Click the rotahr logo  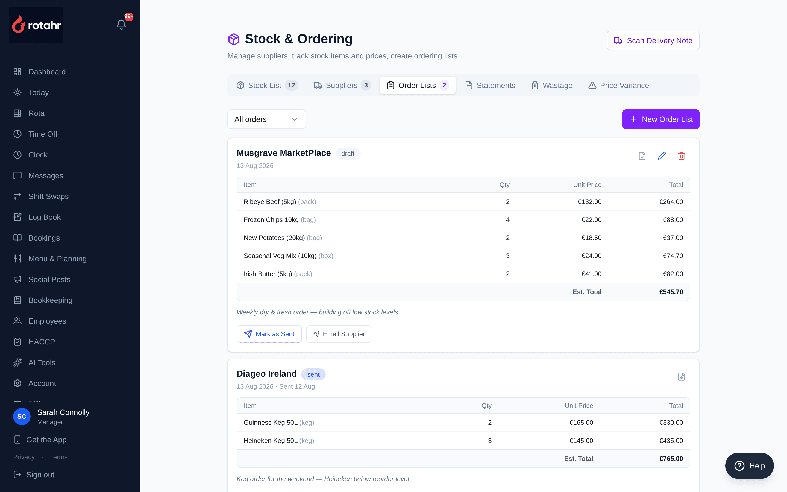pyautogui.click(x=36, y=25)
